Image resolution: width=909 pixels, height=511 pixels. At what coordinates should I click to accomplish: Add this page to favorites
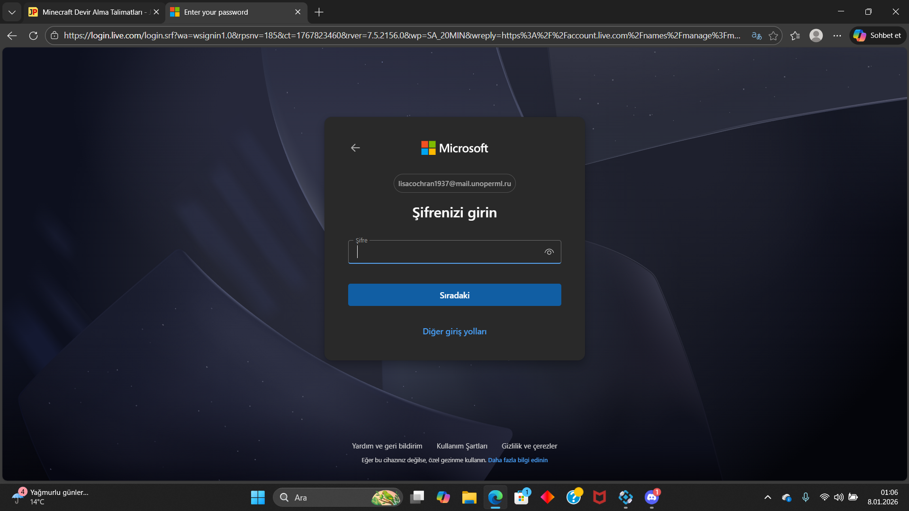(774, 36)
